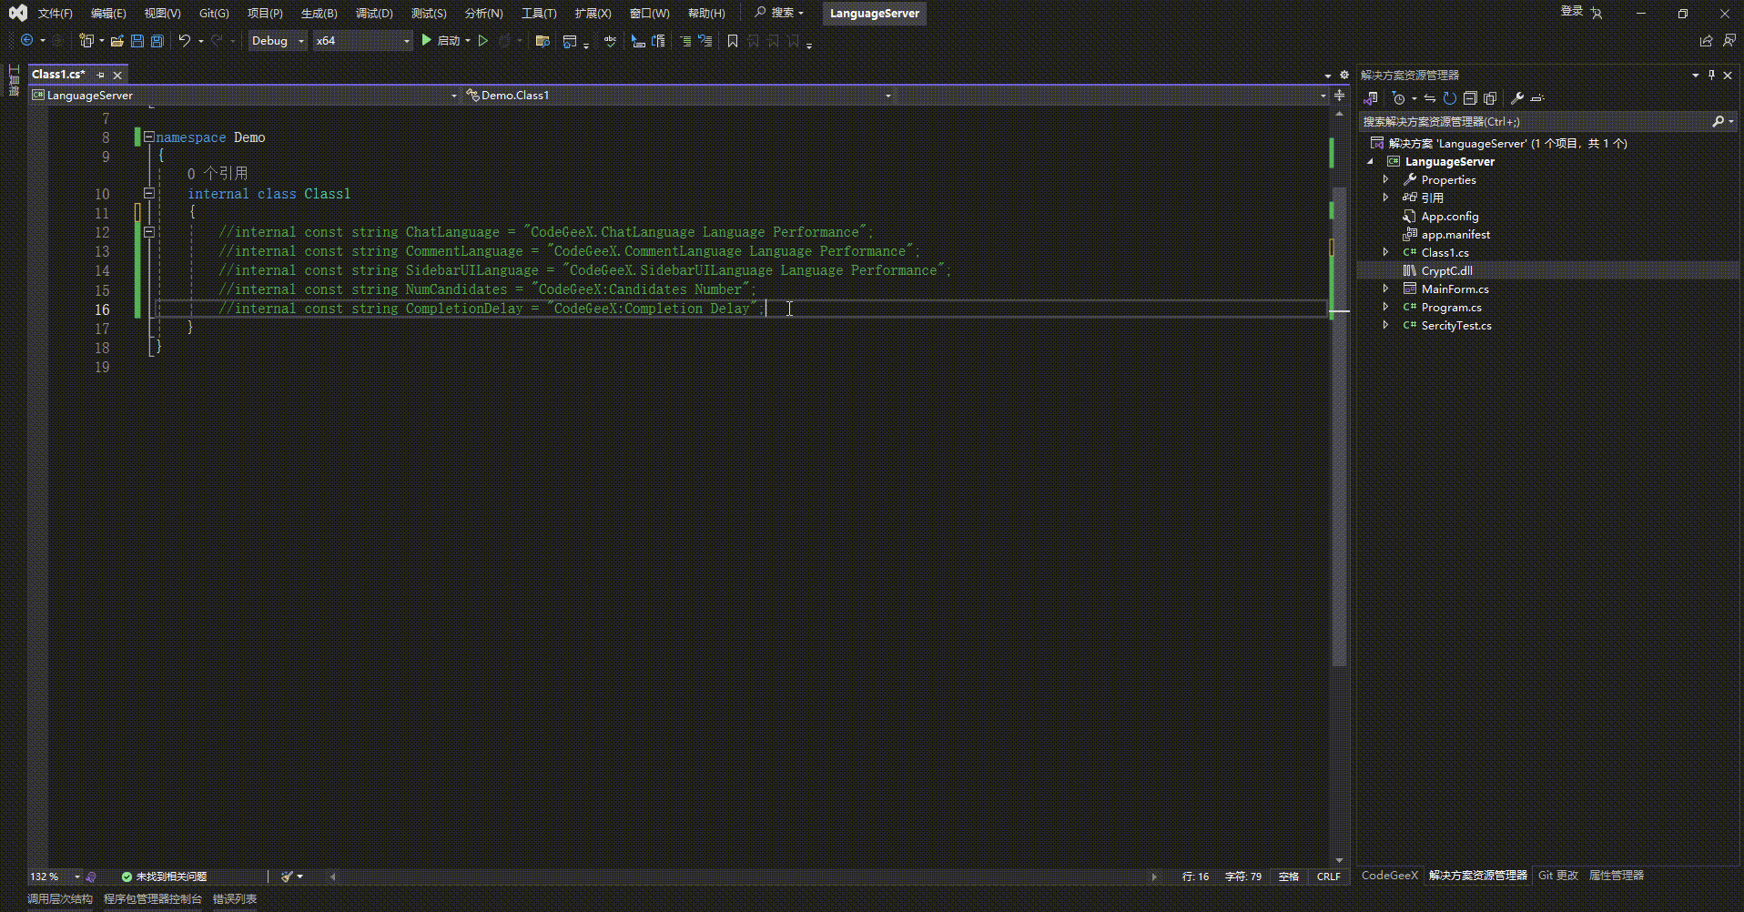The width and height of the screenshot is (1744, 912).
Task: Click the find in files folder icon
Action: click(542, 40)
